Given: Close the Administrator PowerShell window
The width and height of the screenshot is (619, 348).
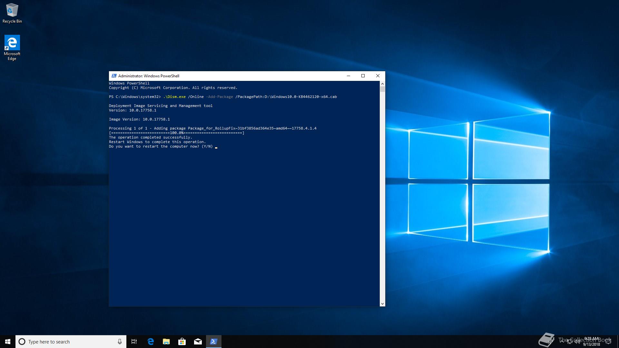Looking at the screenshot, I should (378, 76).
